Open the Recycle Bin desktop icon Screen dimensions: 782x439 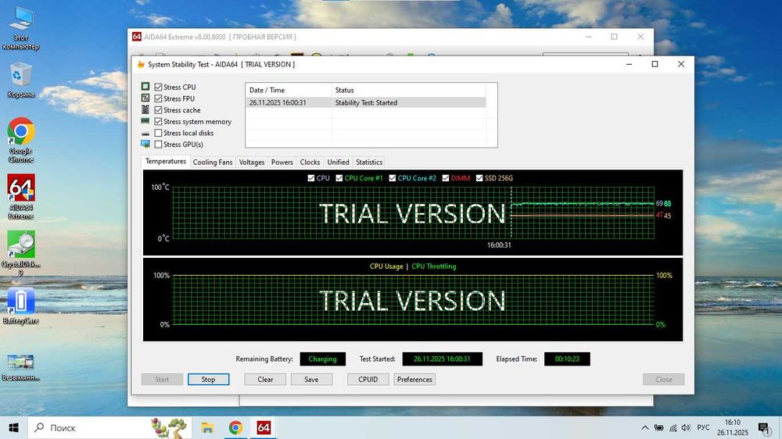[20, 80]
